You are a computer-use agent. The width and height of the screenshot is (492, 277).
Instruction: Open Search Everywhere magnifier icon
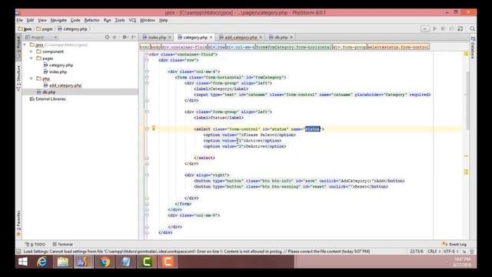click(x=472, y=28)
